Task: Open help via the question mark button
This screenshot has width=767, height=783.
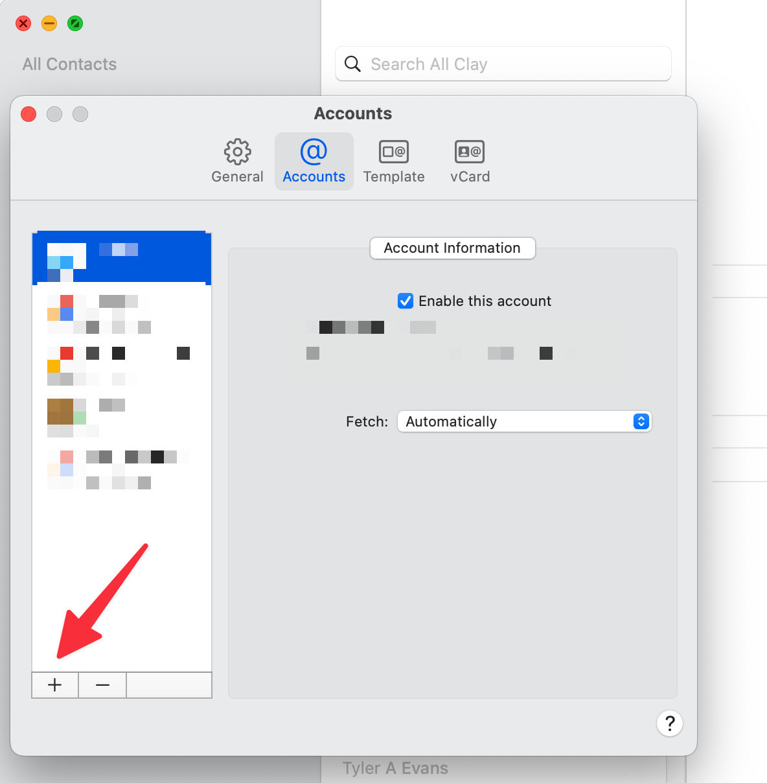Action: (x=670, y=723)
